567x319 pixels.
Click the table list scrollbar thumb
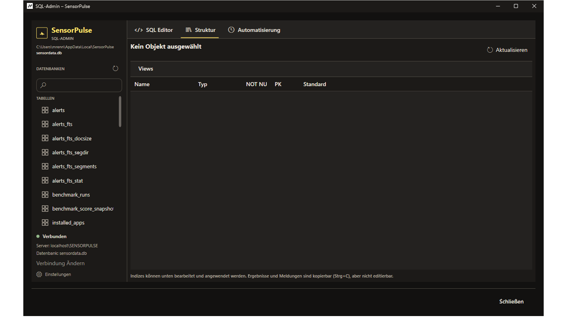(x=120, y=111)
